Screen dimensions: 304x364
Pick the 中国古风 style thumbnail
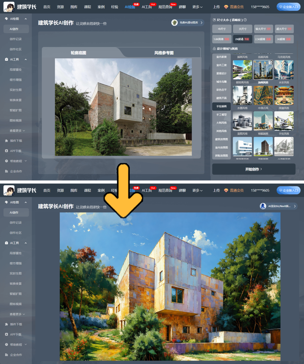tap(263, 95)
